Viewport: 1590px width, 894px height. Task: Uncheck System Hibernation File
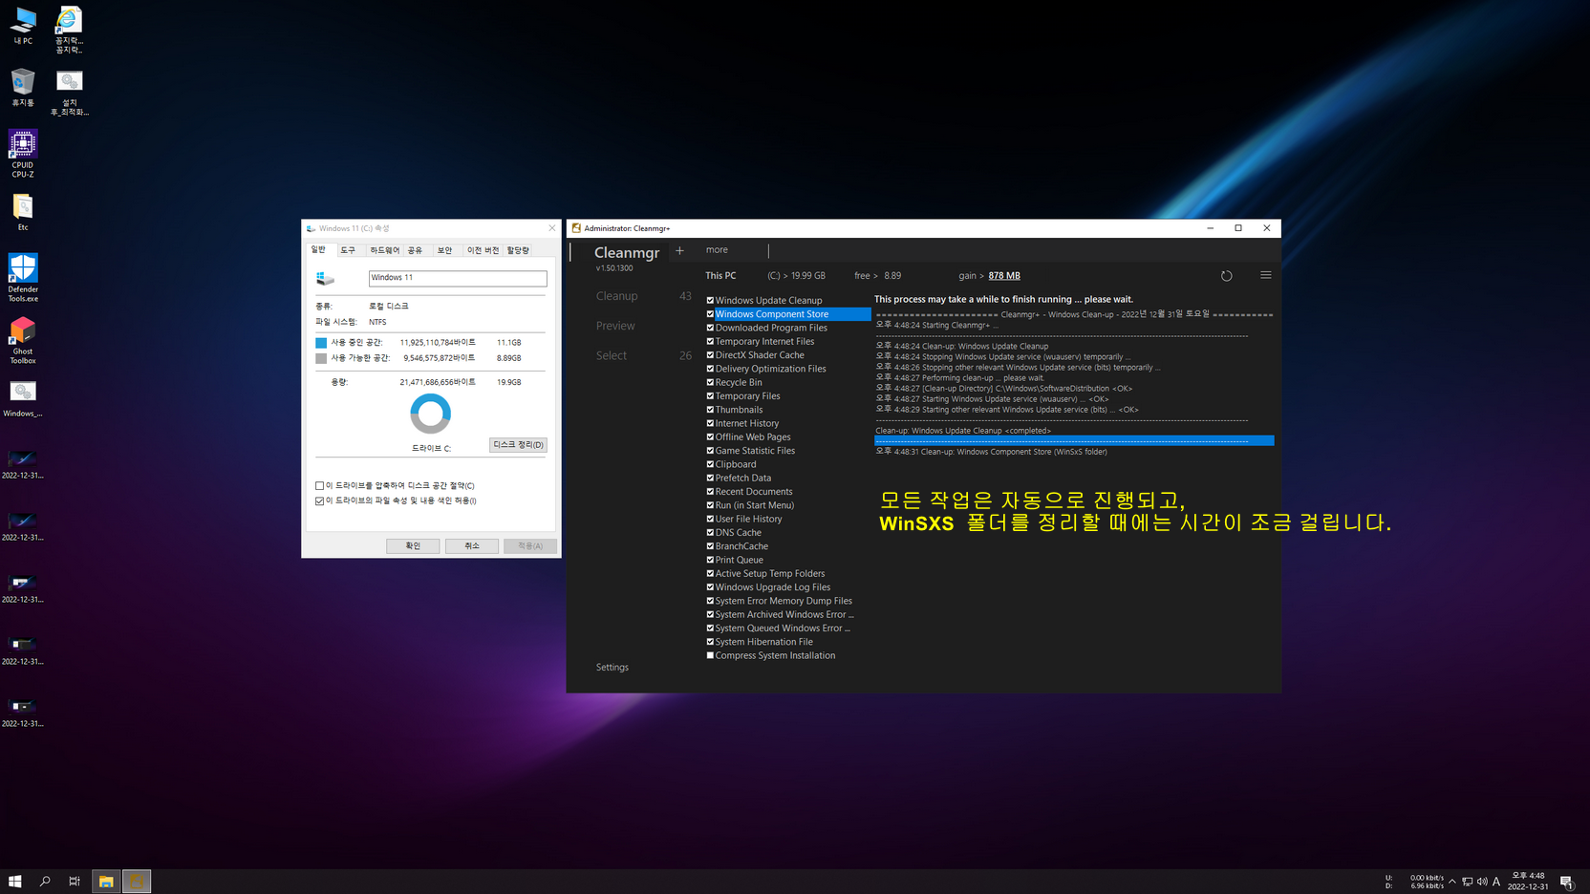[710, 642]
